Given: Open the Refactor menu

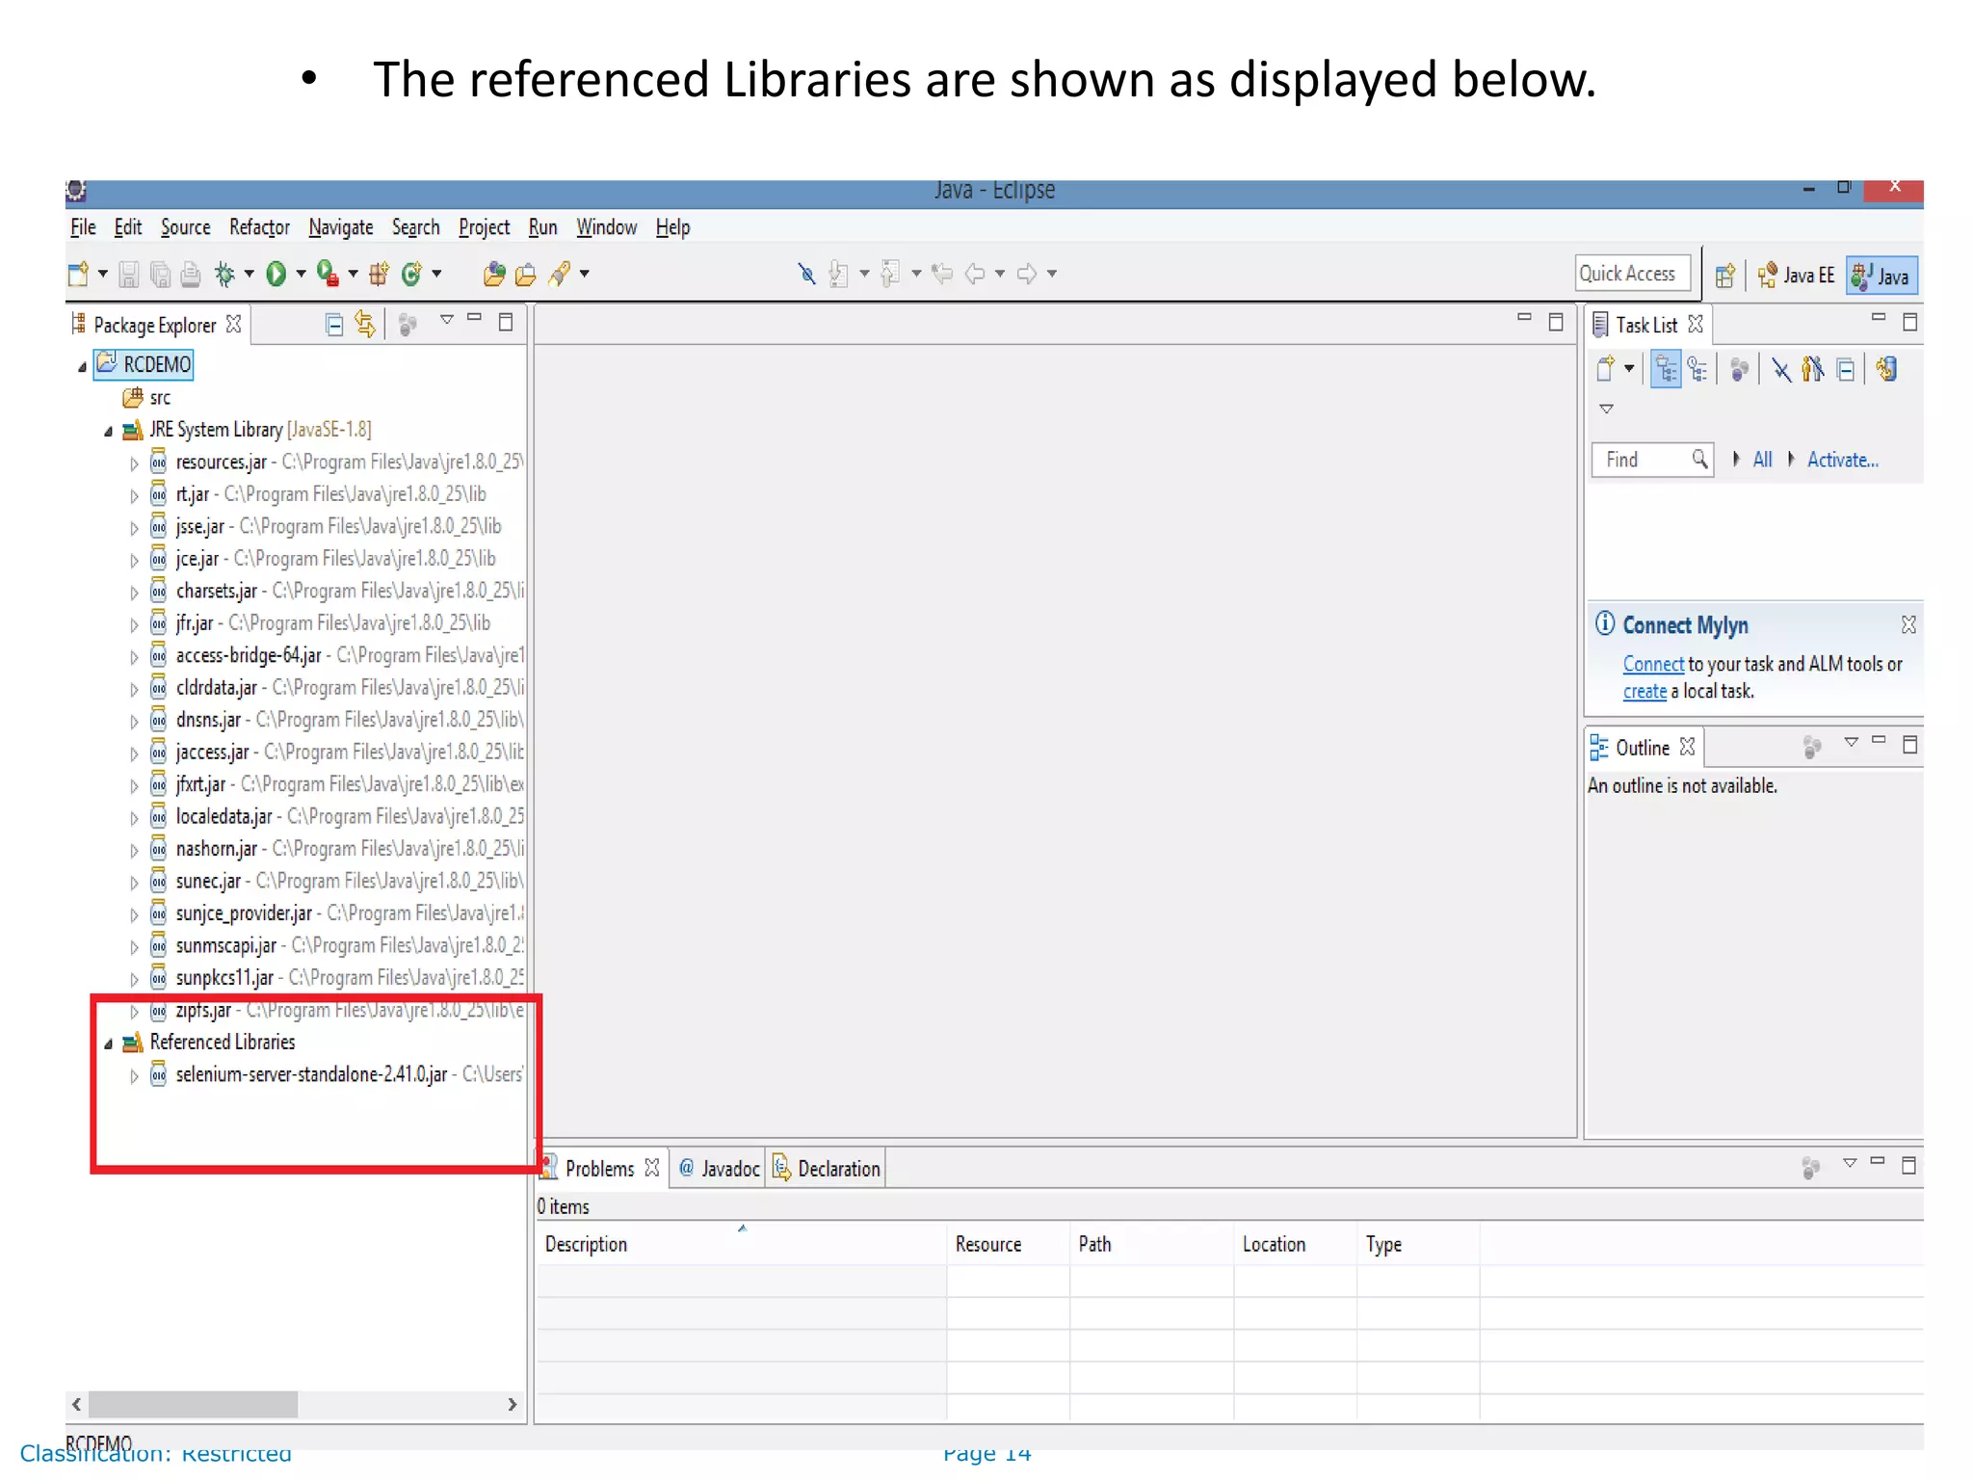Looking at the screenshot, I should (259, 227).
